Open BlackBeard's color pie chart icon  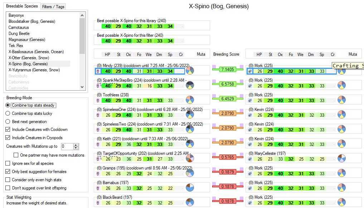pyautogui.click(x=190, y=202)
